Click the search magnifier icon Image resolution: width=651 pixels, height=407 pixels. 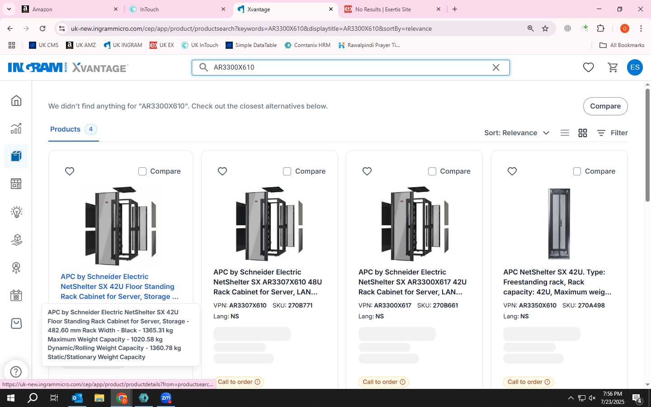pyautogui.click(x=204, y=67)
